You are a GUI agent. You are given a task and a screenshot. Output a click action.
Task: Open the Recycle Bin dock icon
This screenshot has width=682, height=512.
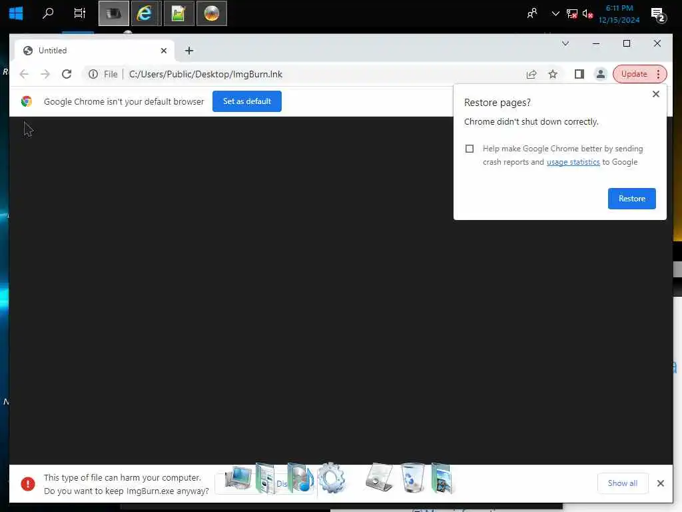point(412,478)
